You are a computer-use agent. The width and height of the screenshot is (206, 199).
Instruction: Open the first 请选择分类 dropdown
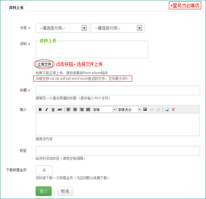[x=62, y=28]
